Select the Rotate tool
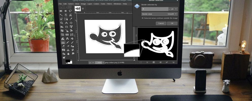The width and height of the screenshot is (252, 101). pos(62,31)
